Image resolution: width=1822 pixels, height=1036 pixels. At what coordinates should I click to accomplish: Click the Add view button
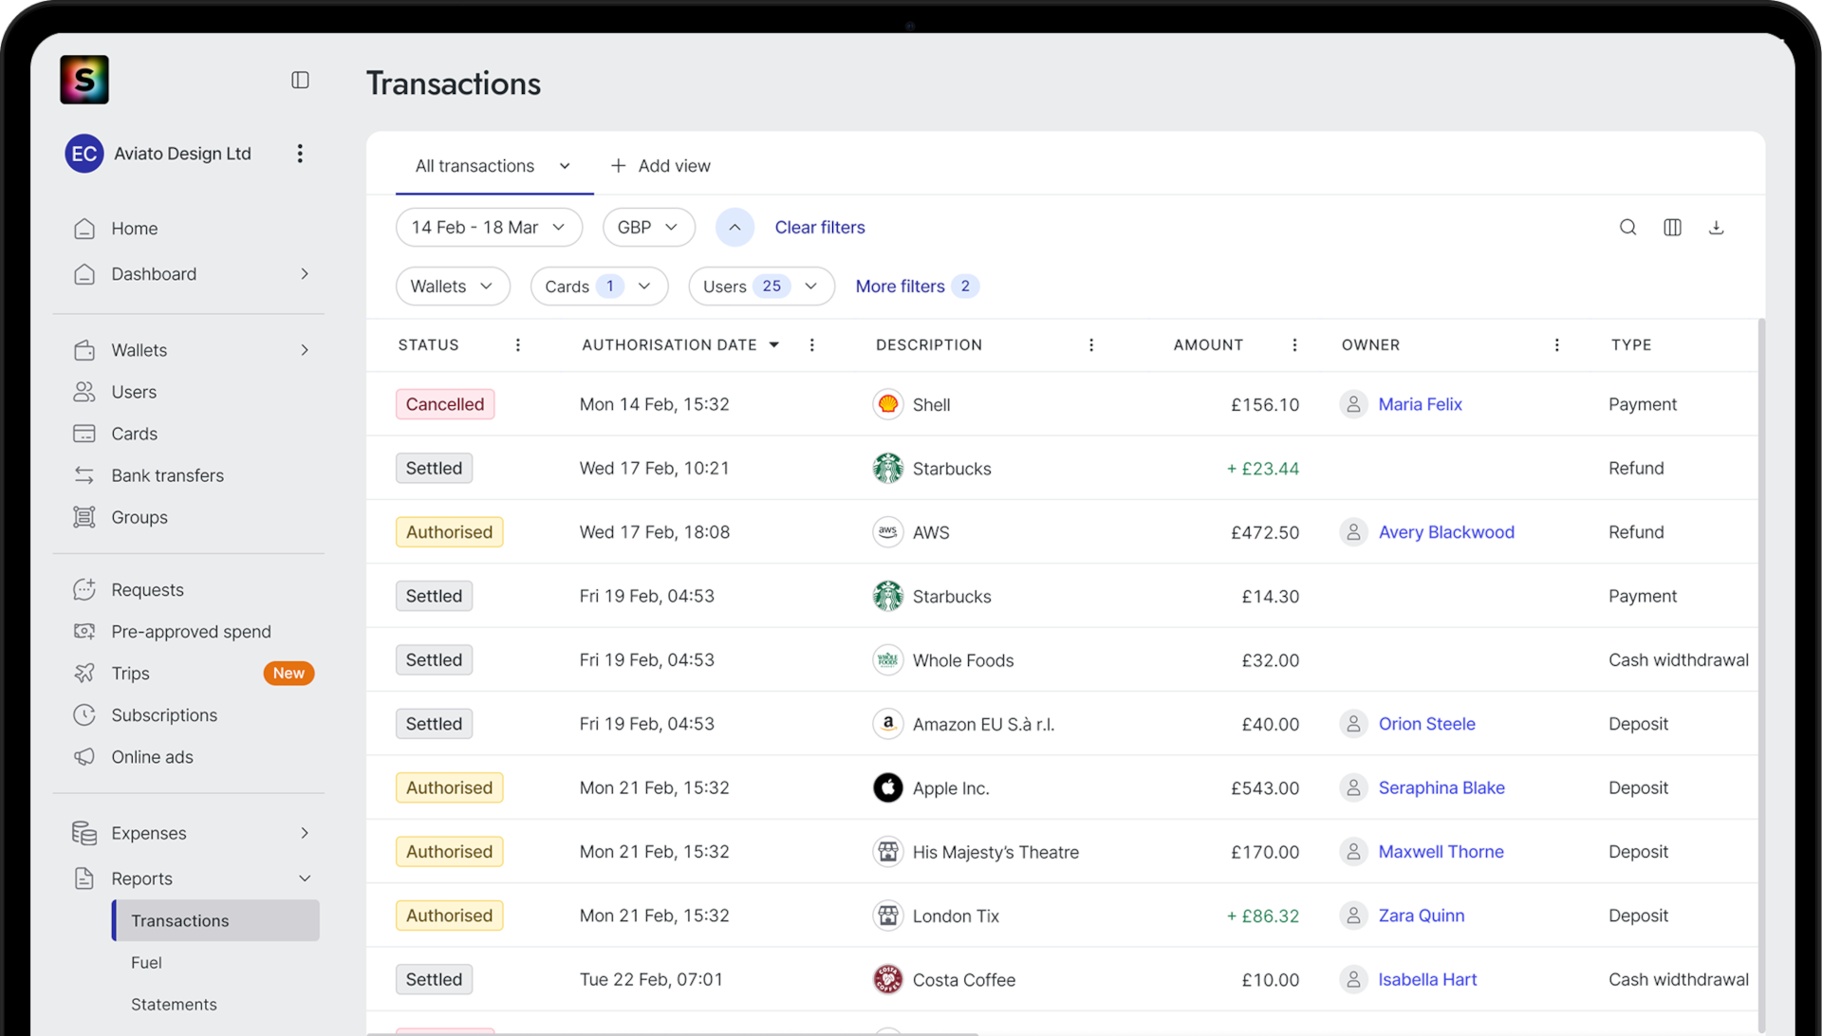pyautogui.click(x=660, y=166)
